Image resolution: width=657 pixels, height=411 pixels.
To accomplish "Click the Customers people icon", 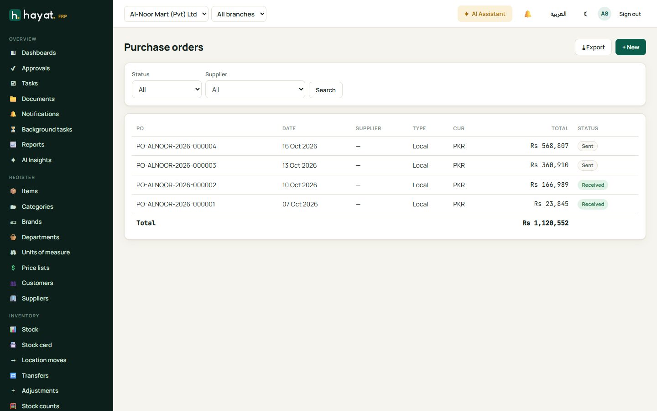I will click(13, 283).
